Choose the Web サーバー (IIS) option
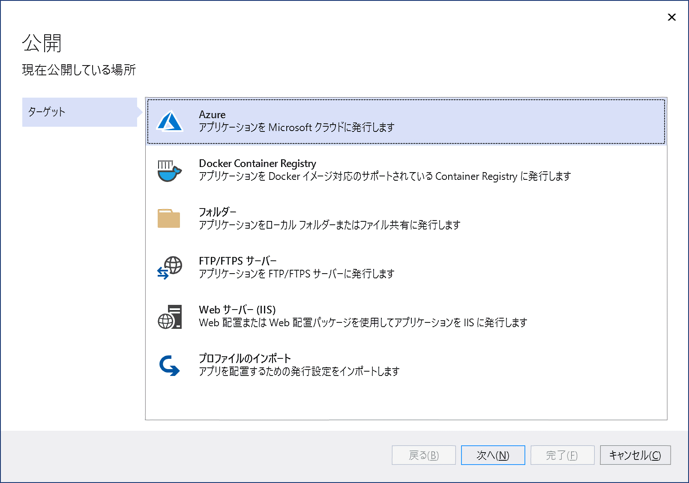Image resolution: width=689 pixels, height=483 pixels. pyautogui.click(x=237, y=310)
